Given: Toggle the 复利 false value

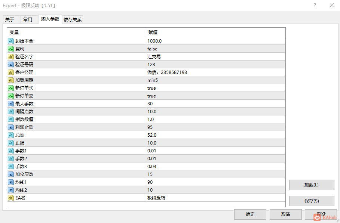Looking at the screenshot, I should tap(215, 49).
